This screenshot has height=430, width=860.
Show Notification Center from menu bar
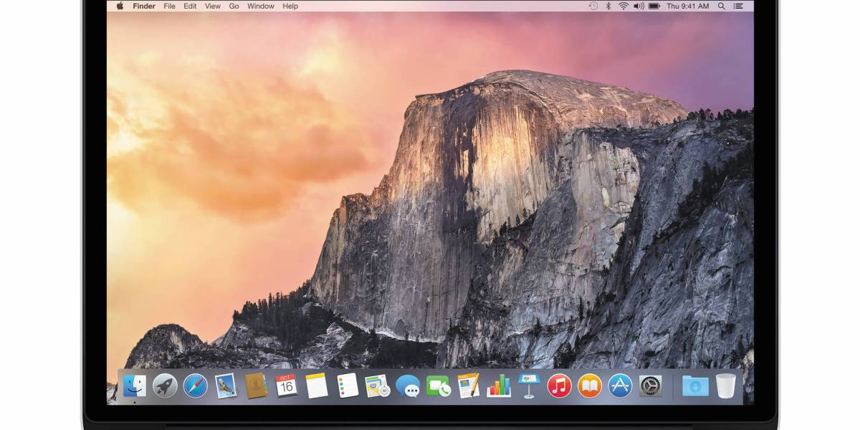[x=740, y=6]
